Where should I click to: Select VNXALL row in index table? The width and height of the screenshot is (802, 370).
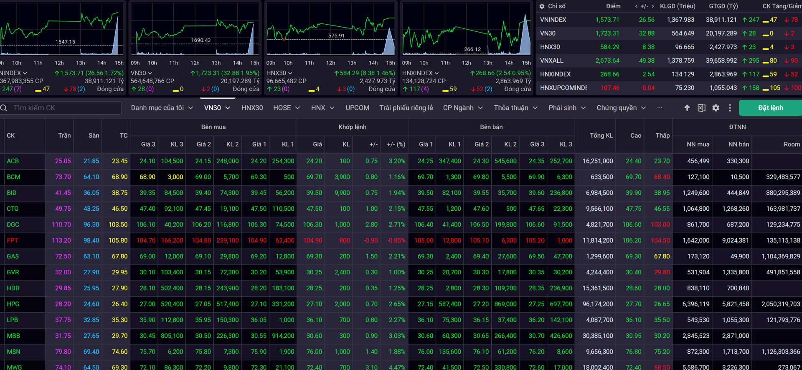pos(669,61)
